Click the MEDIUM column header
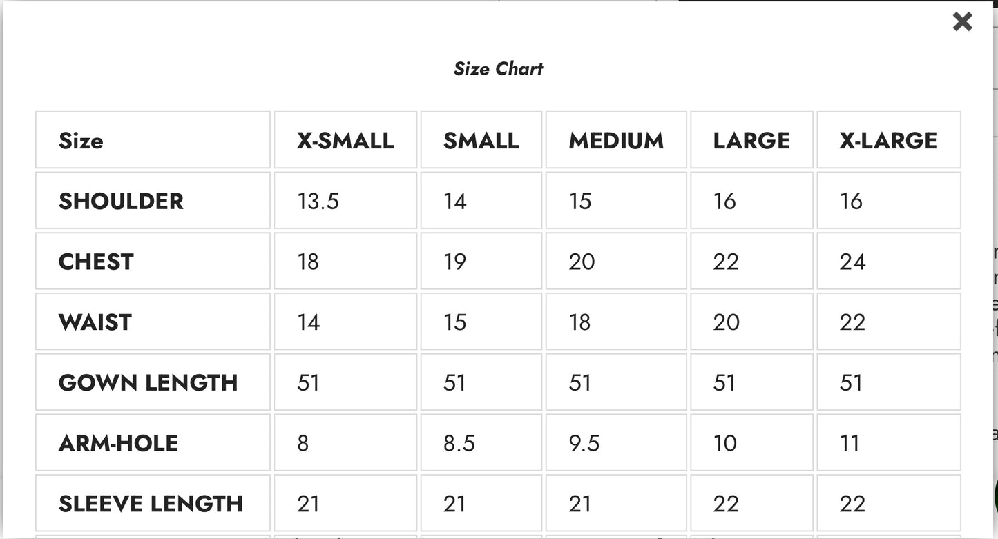 pyautogui.click(x=616, y=141)
